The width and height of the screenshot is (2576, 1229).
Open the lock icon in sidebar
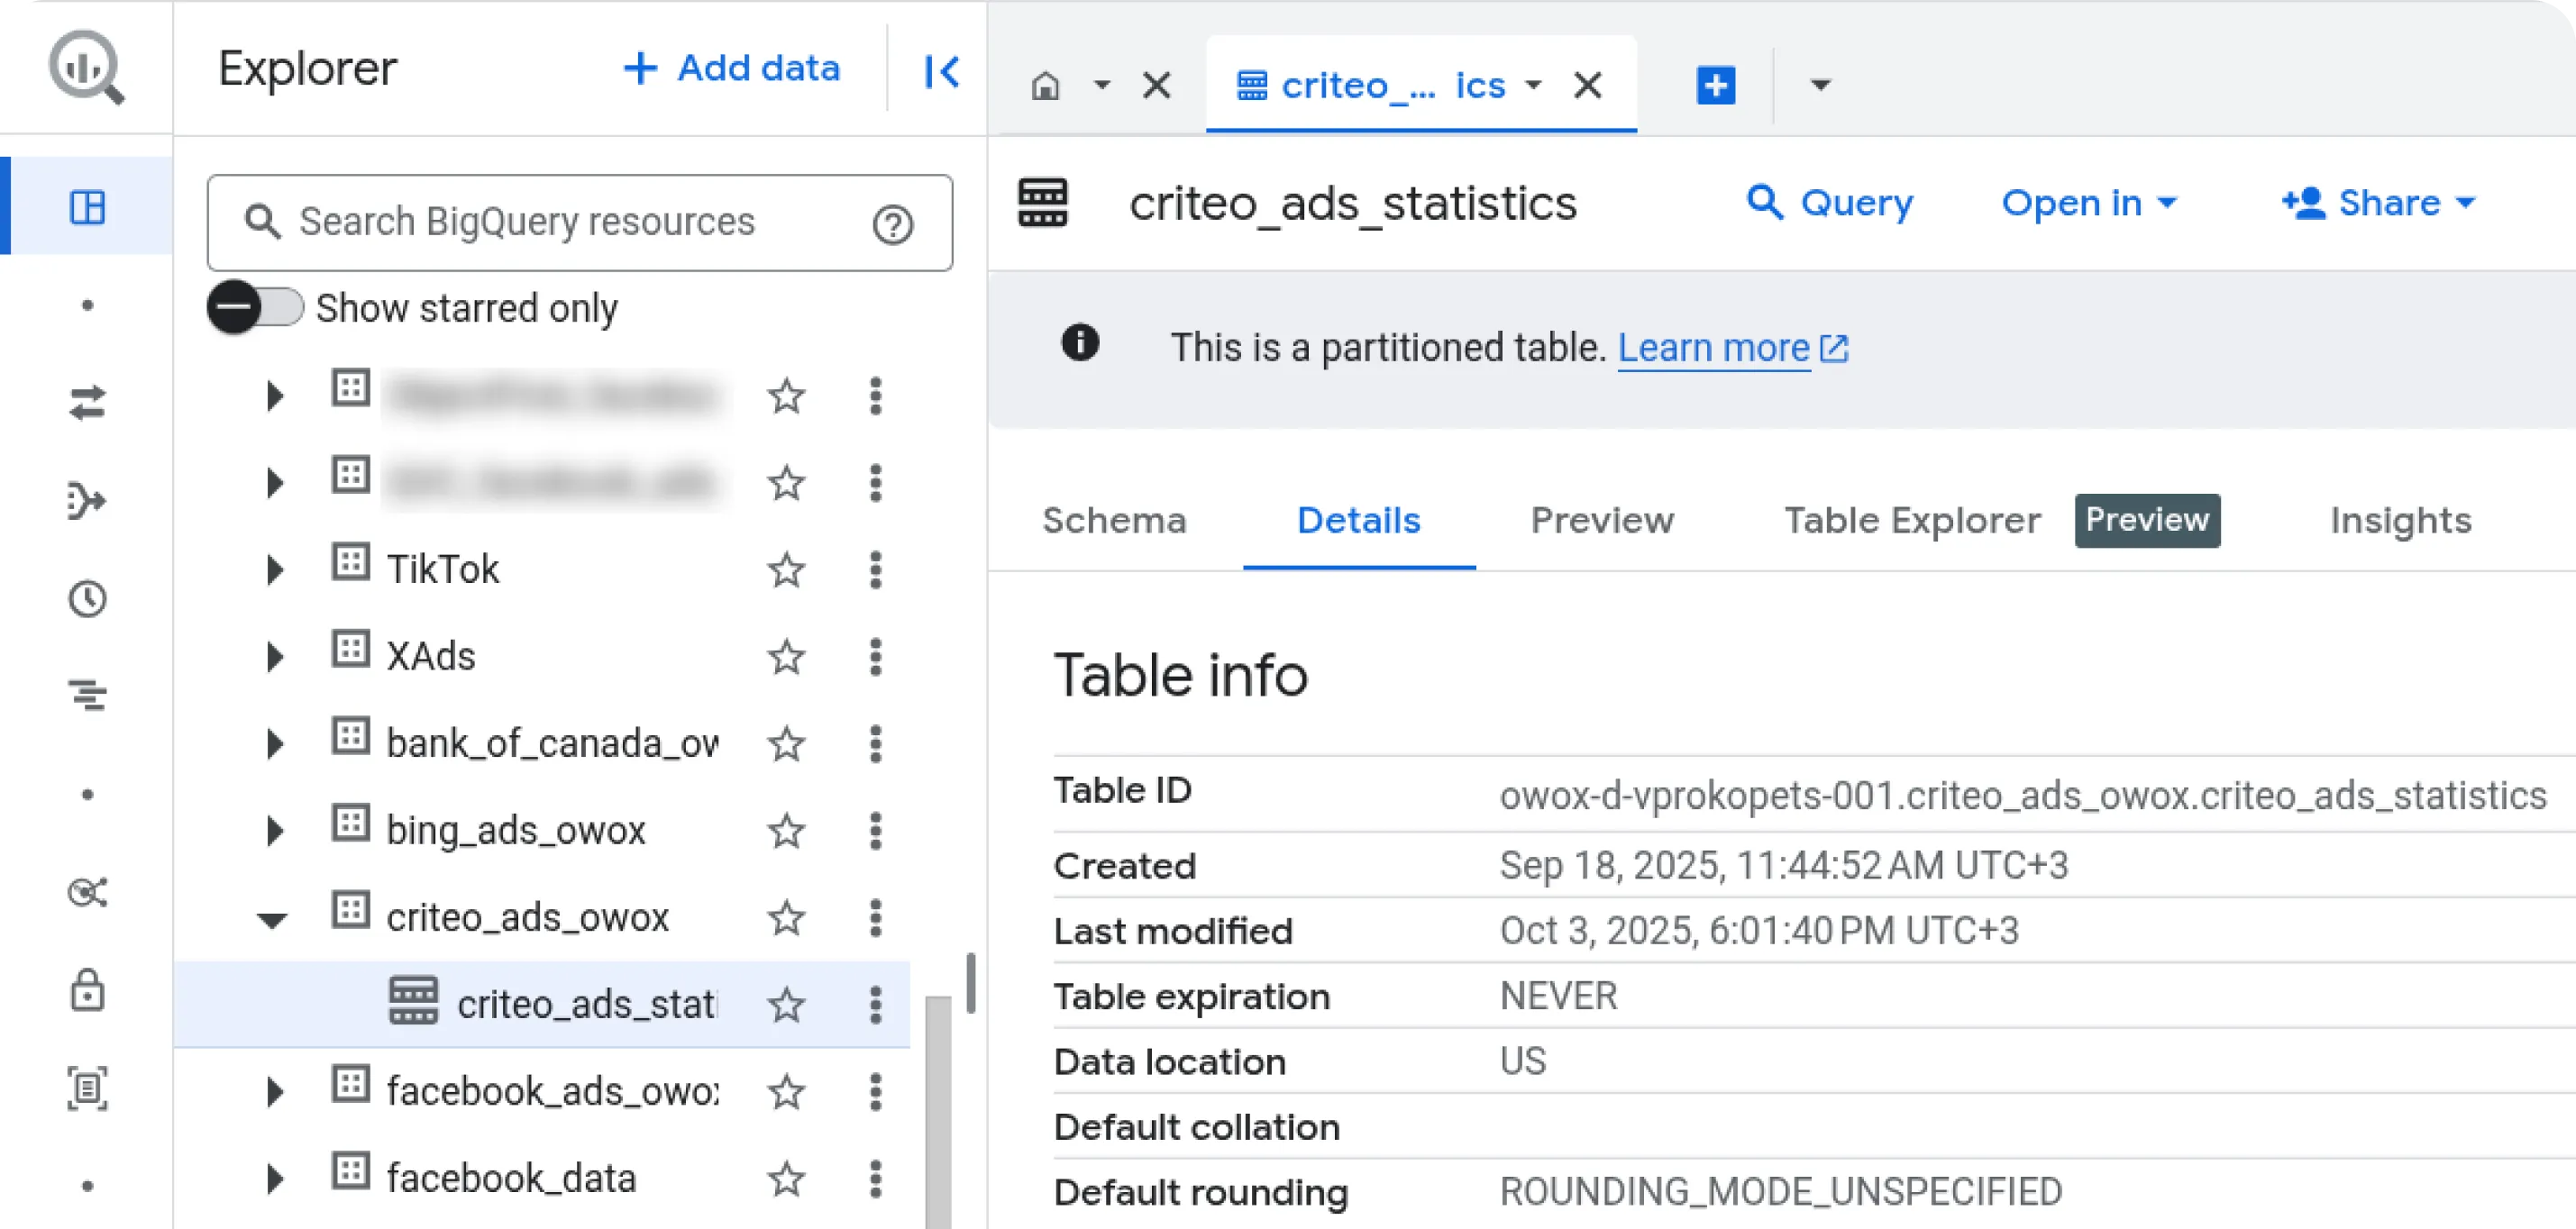point(87,990)
